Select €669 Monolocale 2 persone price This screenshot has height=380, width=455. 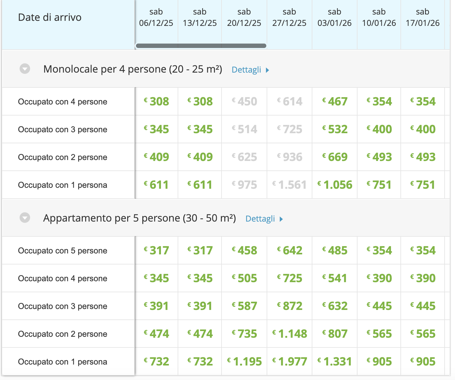click(335, 157)
